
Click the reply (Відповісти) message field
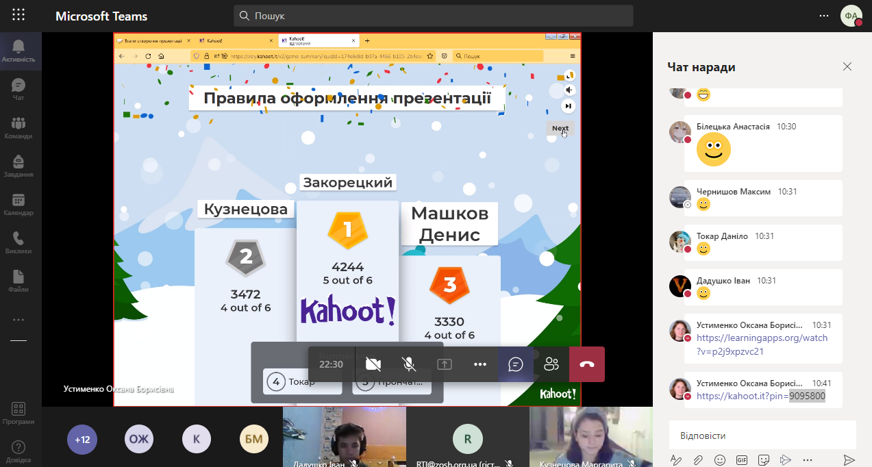(762, 436)
